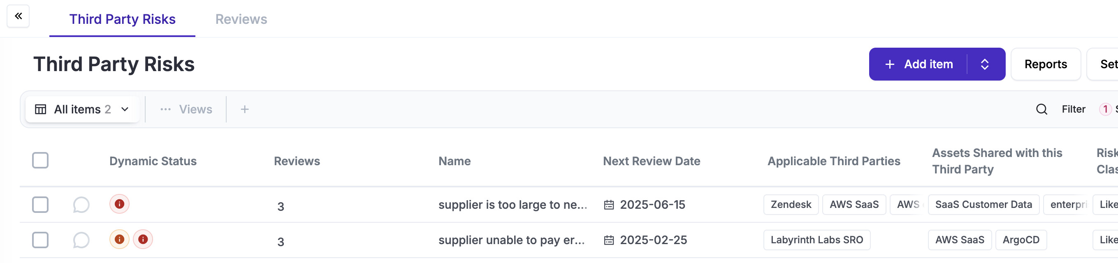
Task: Open the Views ellipsis menu
Action: [x=165, y=109]
